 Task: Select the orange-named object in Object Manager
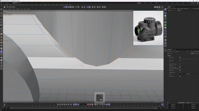click(x=171, y=10)
